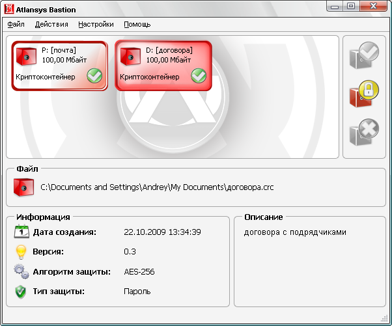Open the Действия menu
The height and width of the screenshot is (326, 392).
pos(51,25)
